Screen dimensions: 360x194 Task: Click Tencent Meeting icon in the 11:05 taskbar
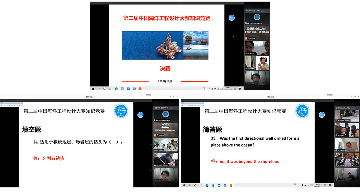coord(219,185)
